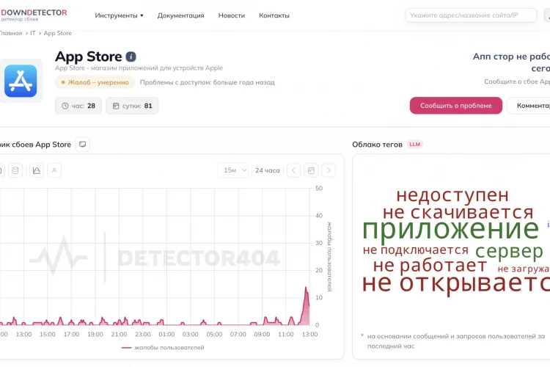The height and width of the screenshot is (367, 550).
Task: Open the comments button beside report button
Action: coord(529,106)
